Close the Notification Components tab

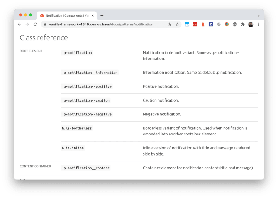[x=93, y=15]
